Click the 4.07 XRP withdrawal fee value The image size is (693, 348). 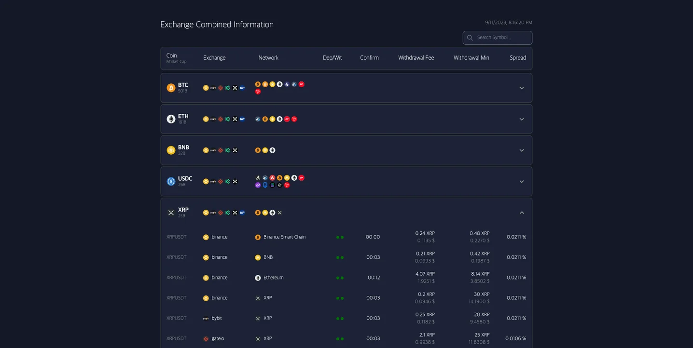[x=425, y=274]
